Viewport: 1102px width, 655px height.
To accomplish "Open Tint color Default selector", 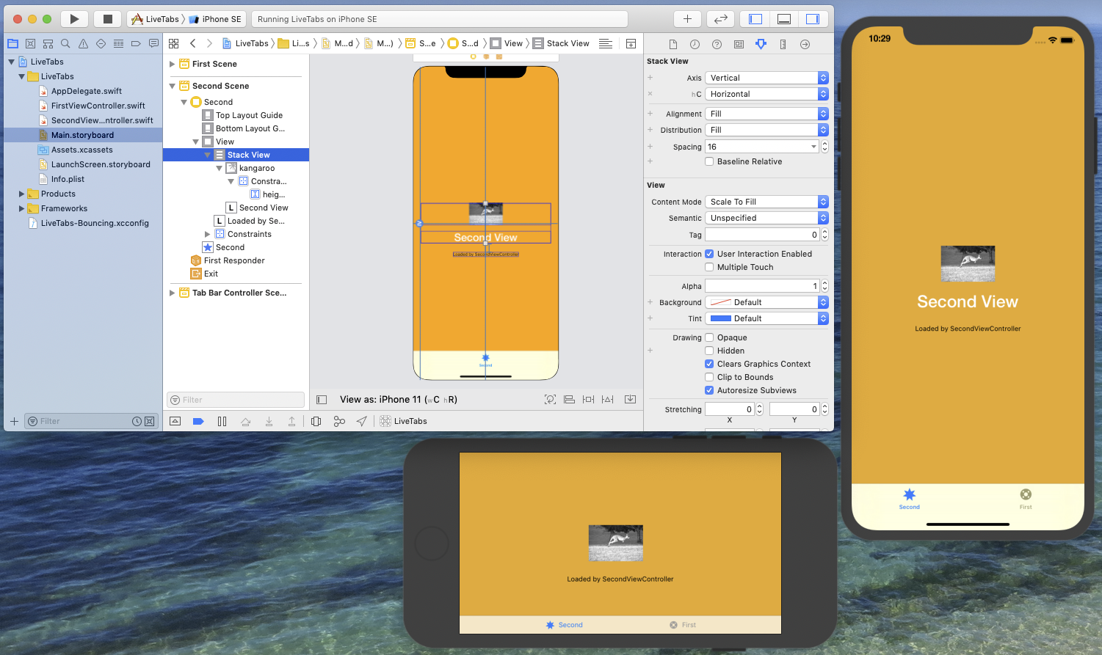I will 766,318.
